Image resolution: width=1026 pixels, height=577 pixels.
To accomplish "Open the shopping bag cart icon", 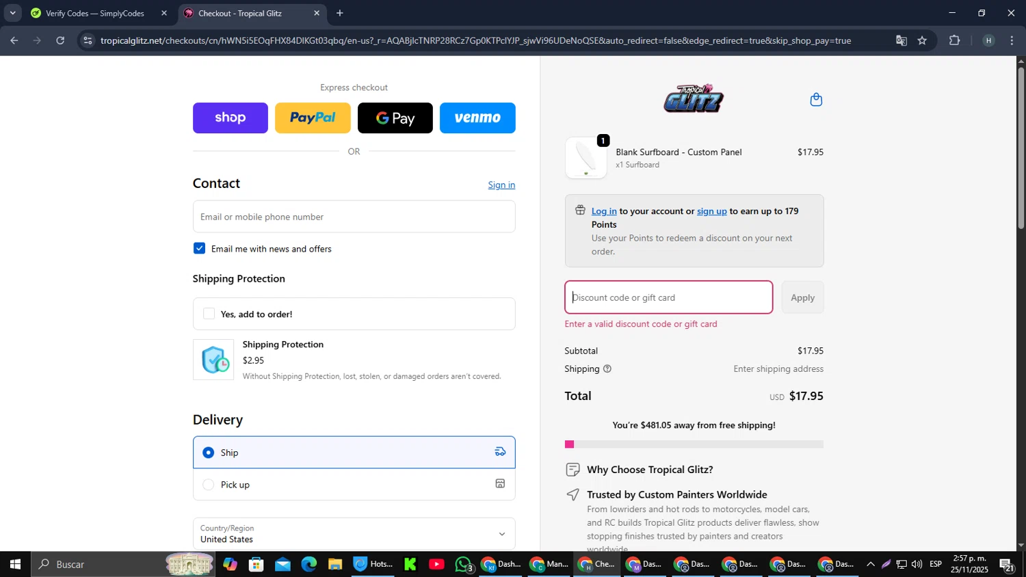I will click(816, 100).
